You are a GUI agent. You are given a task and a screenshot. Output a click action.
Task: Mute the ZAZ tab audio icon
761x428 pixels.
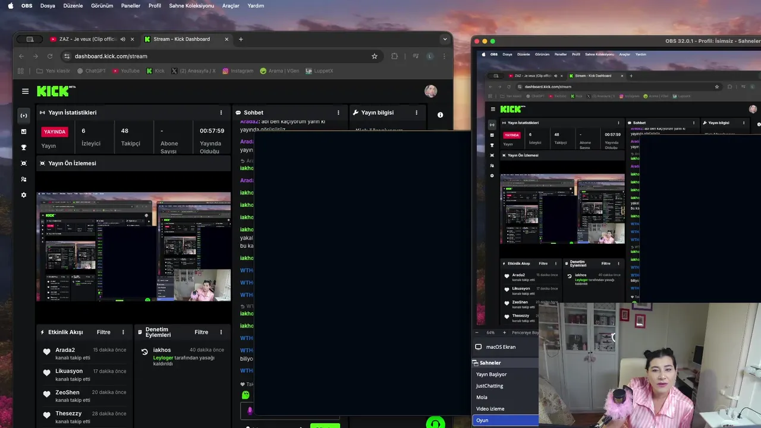point(122,39)
